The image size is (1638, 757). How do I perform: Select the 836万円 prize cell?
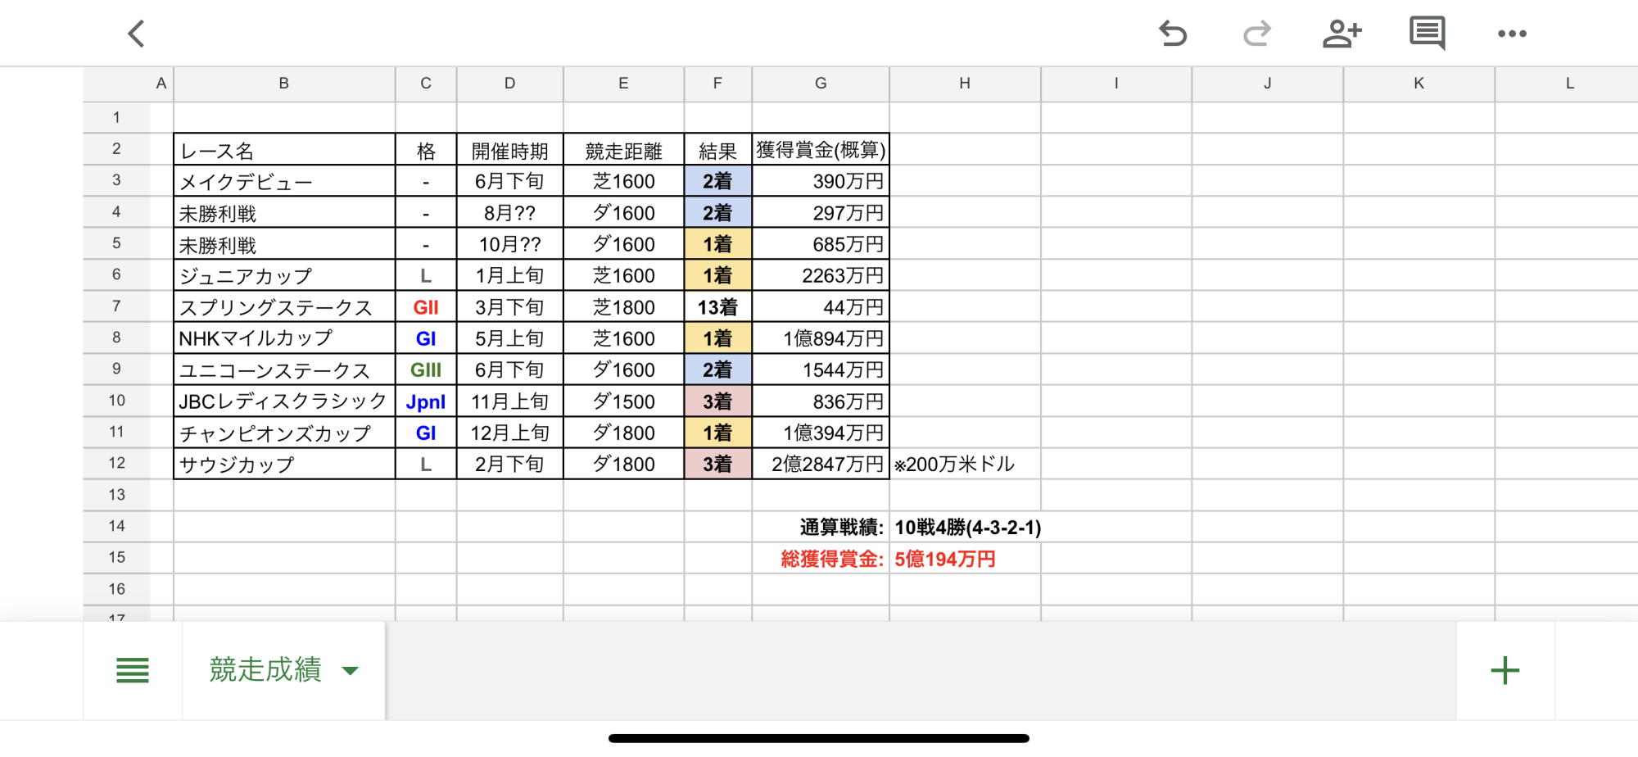pyautogui.click(x=821, y=401)
